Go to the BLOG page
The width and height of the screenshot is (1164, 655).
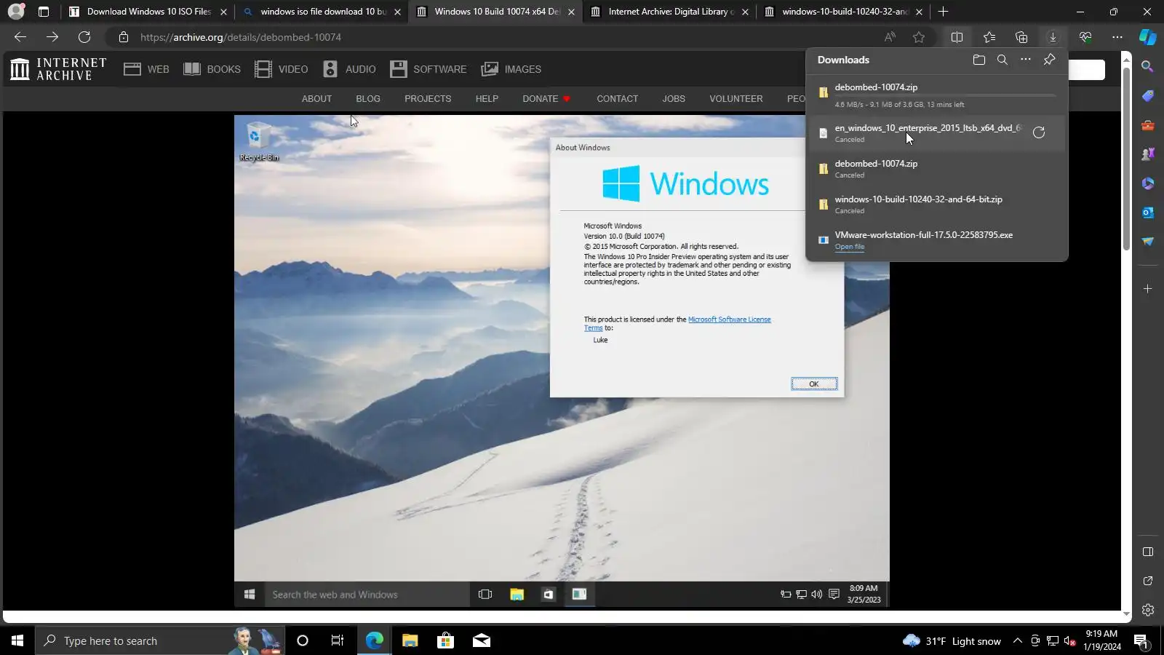coord(368,99)
